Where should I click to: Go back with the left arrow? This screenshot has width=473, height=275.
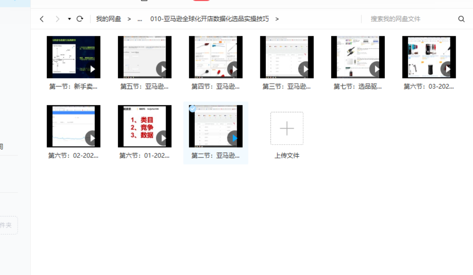[42, 19]
